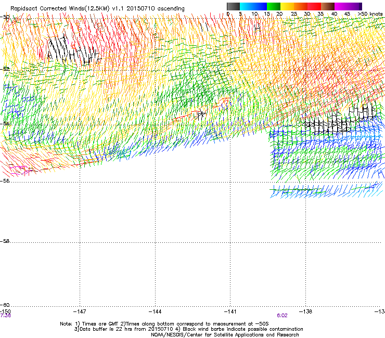This screenshot has width=385, height=338.
Task: Click the '-58' latitude label
Action: coord(5,241)
